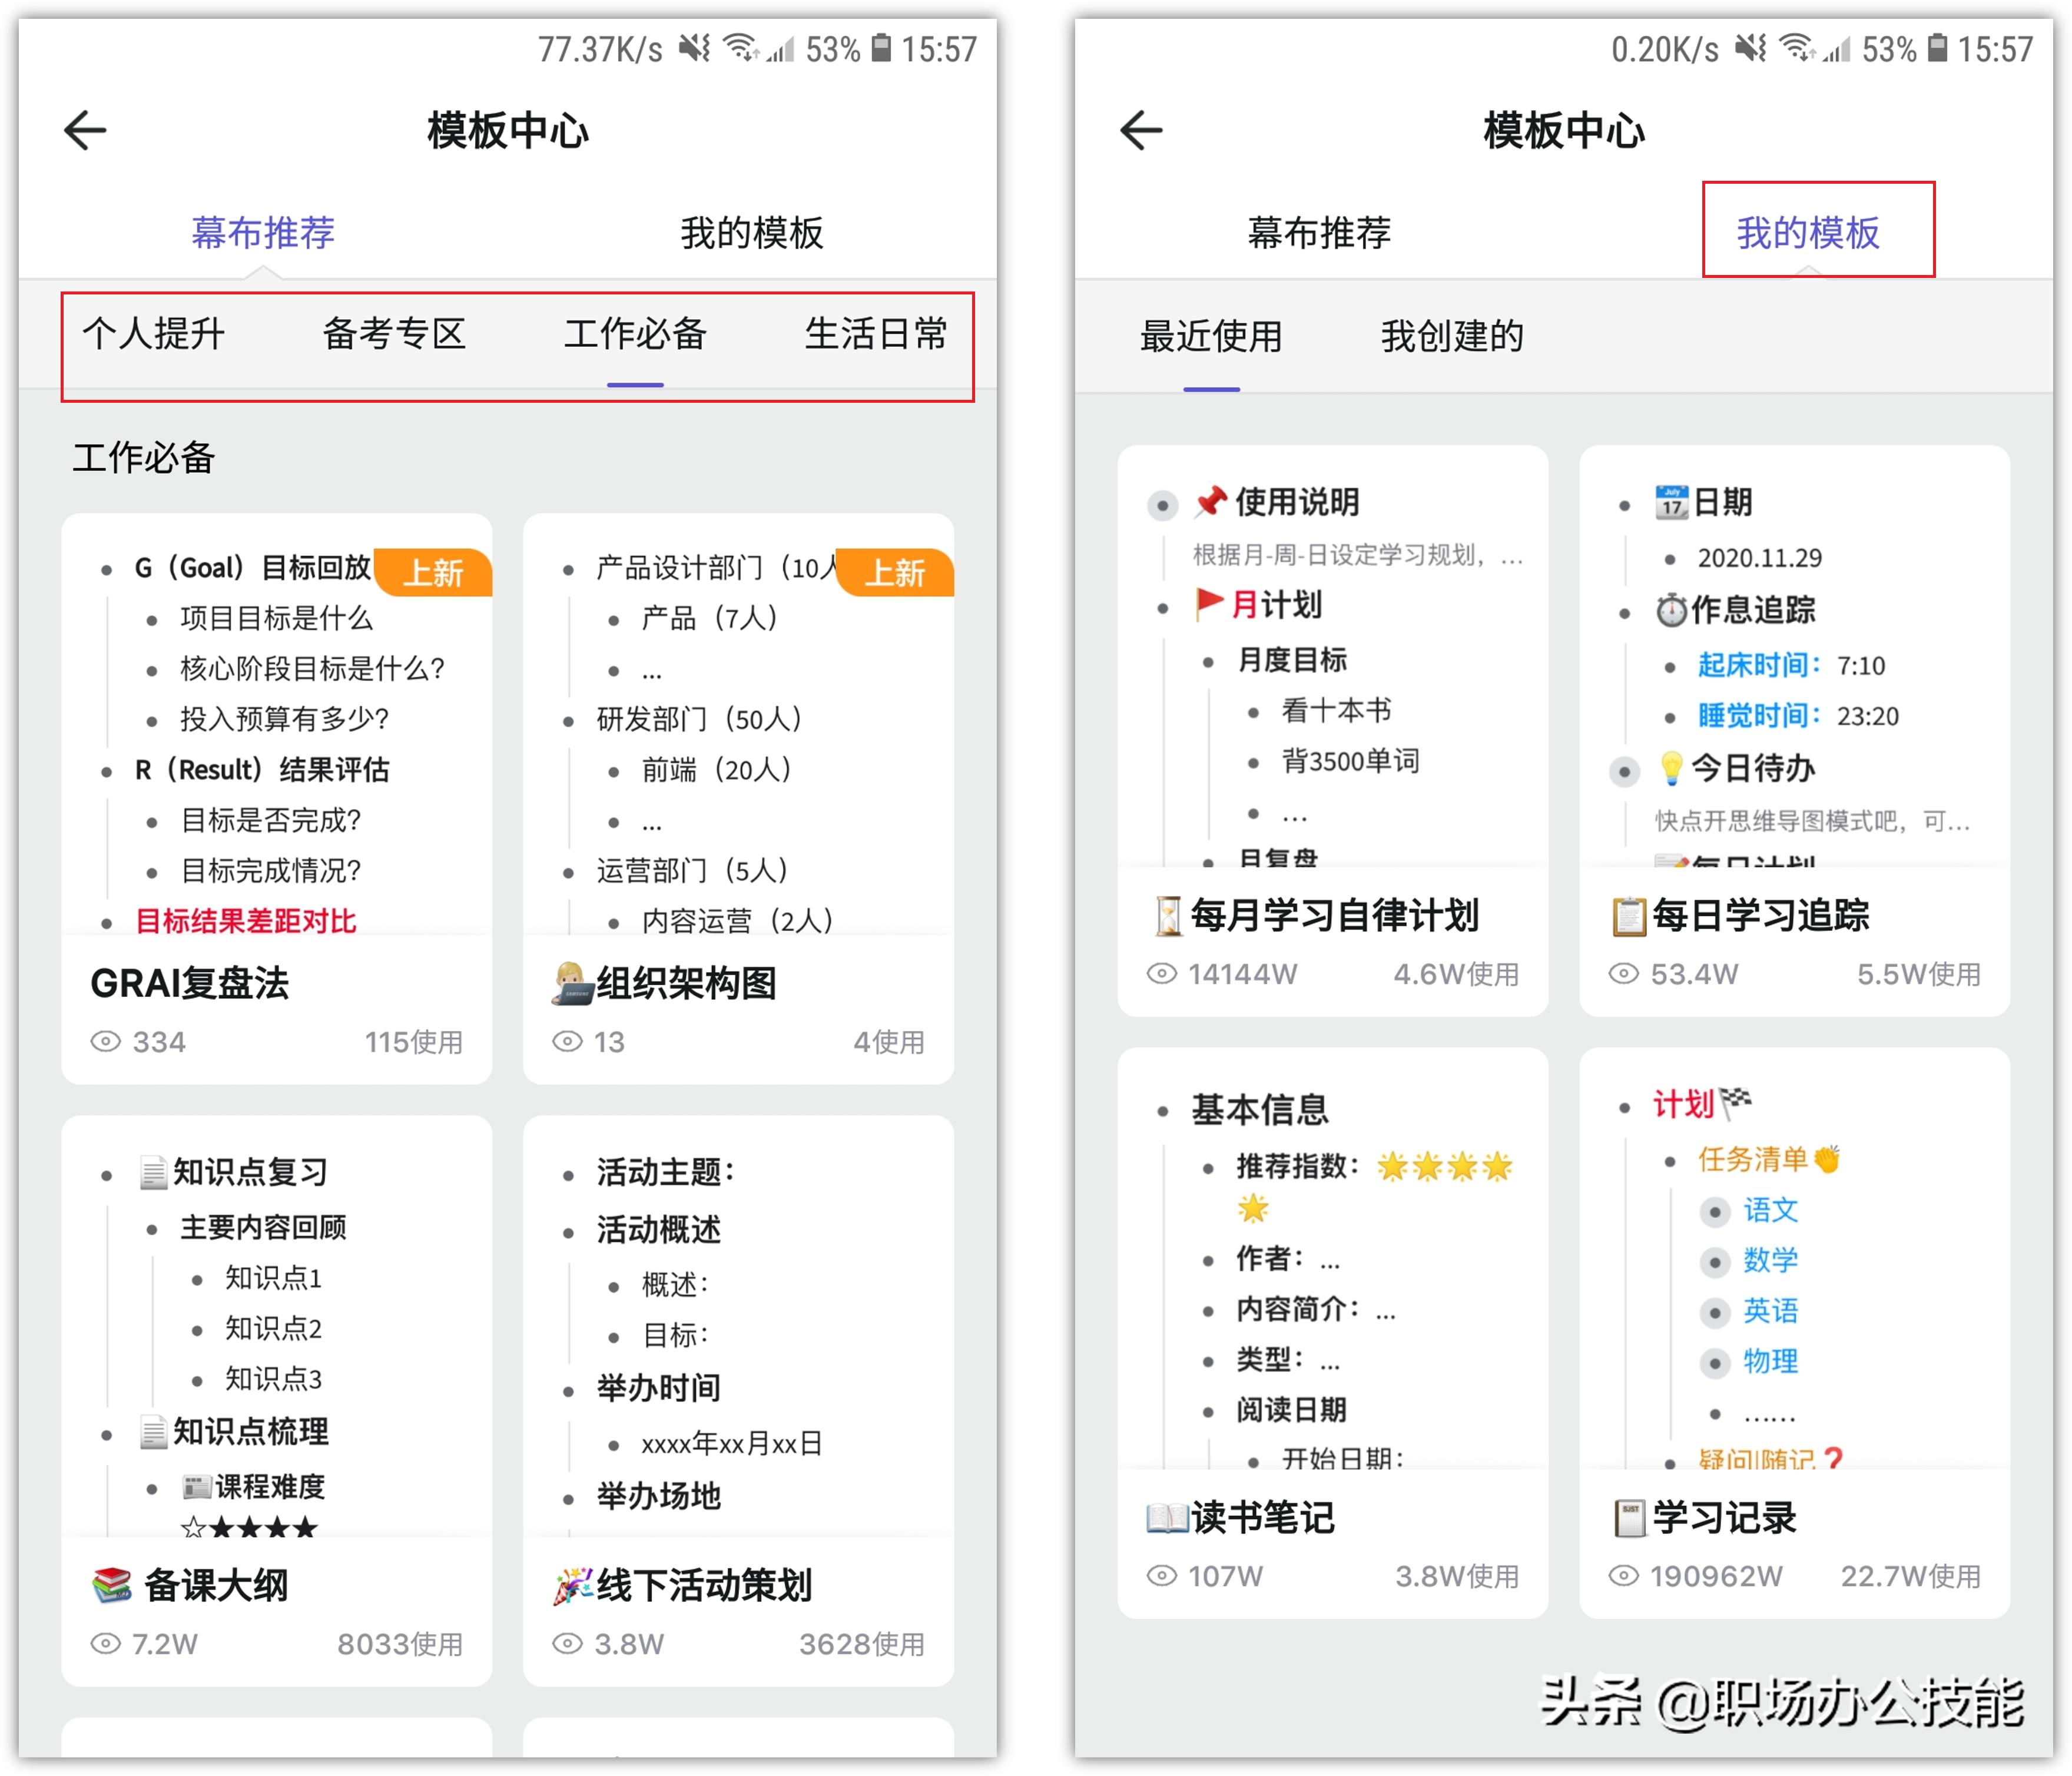Screen dimensions: 2072x1776
Task: Click the confetti icon of 线下活动策划
Action: coord(572,1585)
